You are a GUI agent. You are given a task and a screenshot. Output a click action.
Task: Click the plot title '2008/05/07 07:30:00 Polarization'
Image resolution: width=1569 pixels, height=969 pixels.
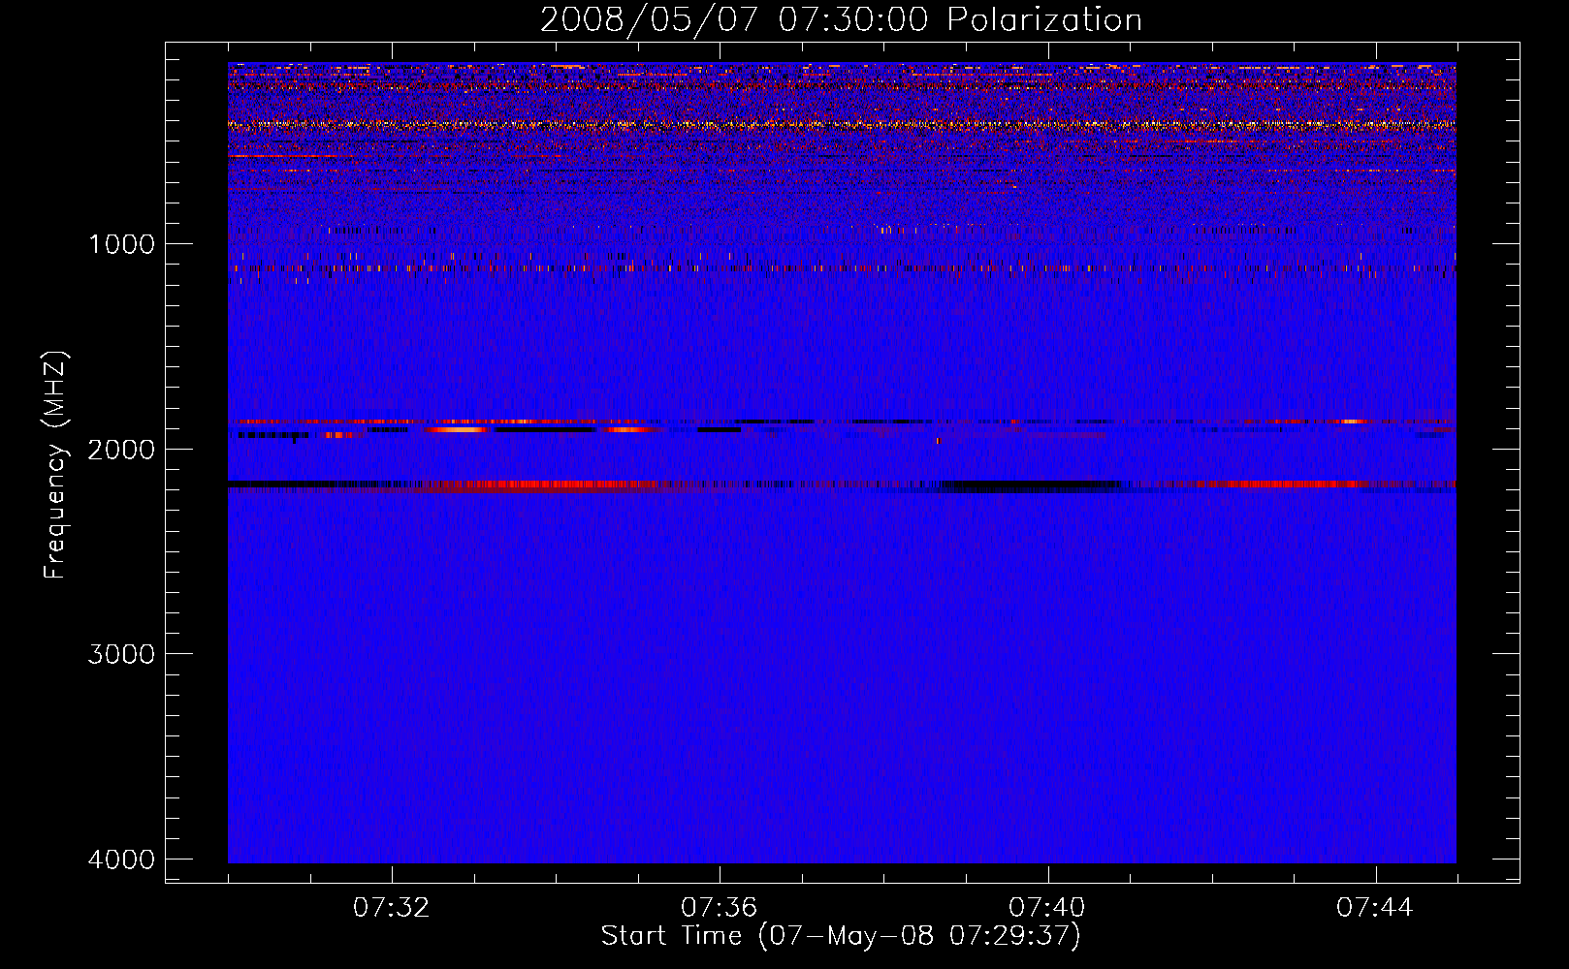[841, 20]
